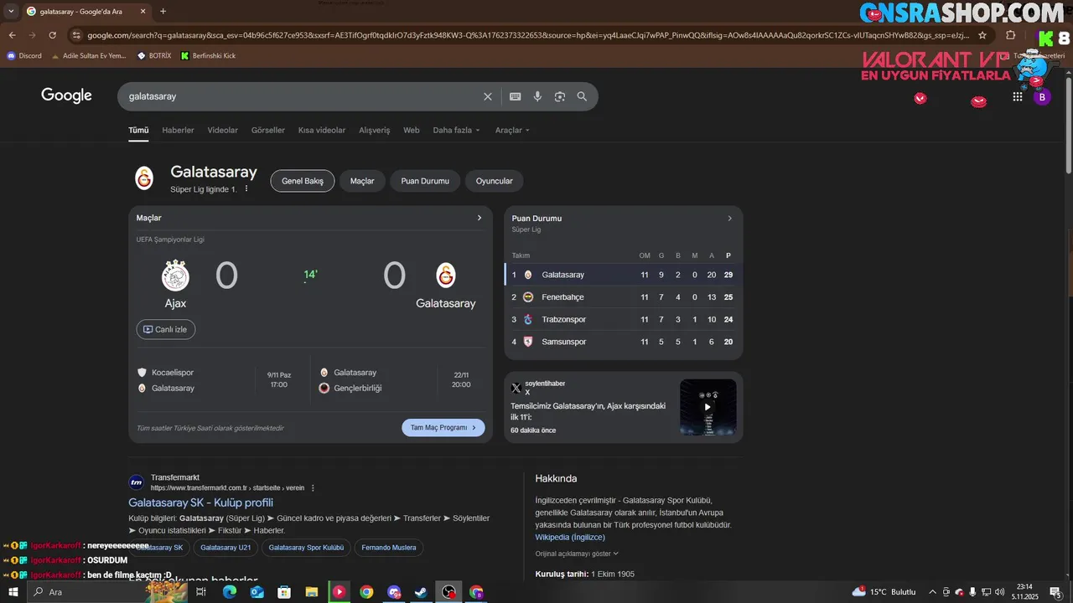
Task: Click the browser address bar URL
Action: pos(528,35)
